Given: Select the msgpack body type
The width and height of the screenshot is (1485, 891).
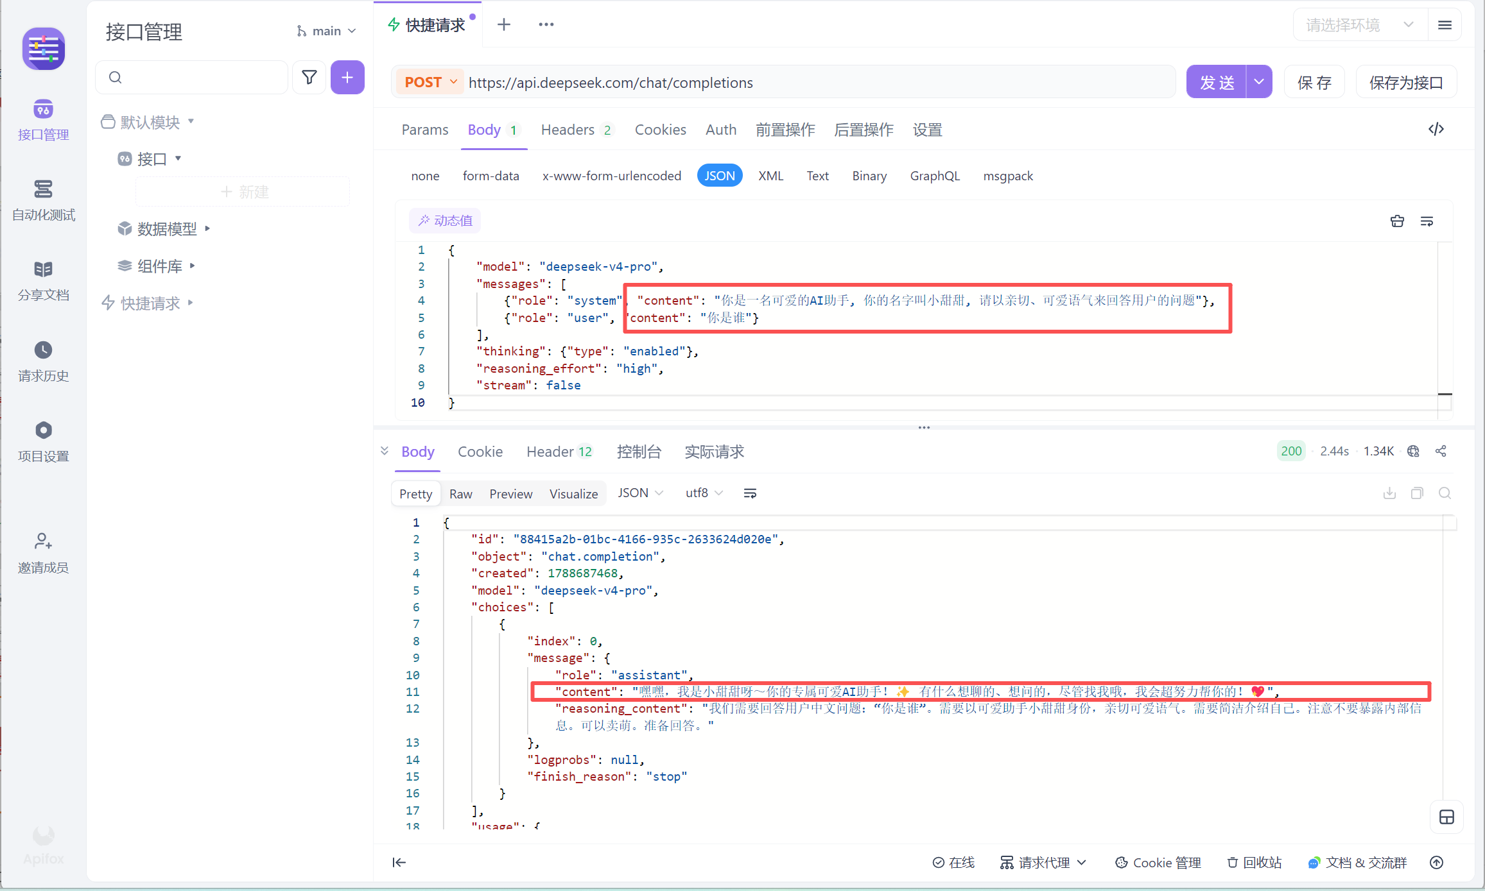Looking at the screenshot, I should pos(1008,176).
